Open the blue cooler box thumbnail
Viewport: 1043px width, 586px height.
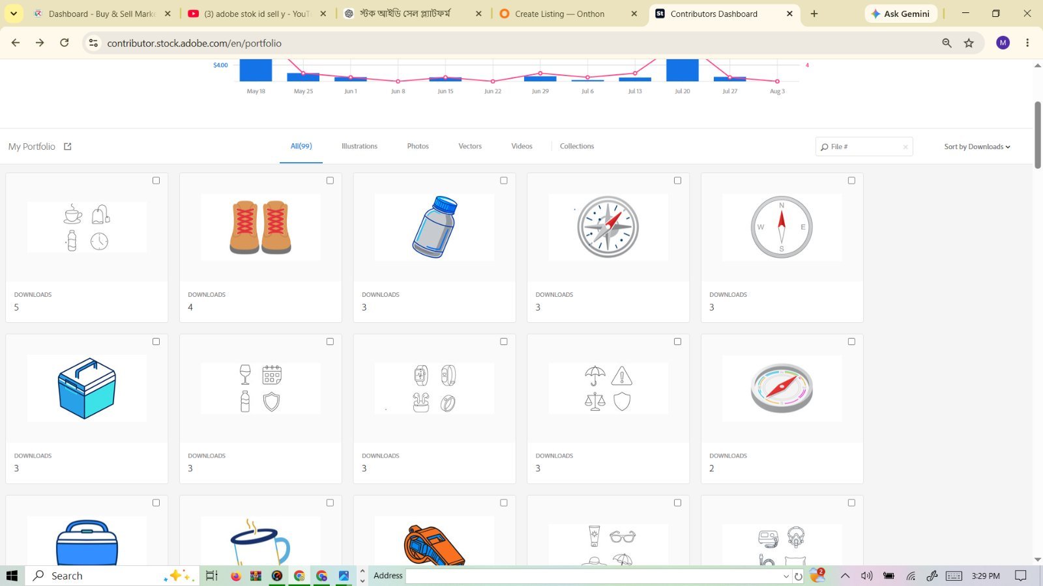pos(87,388)
